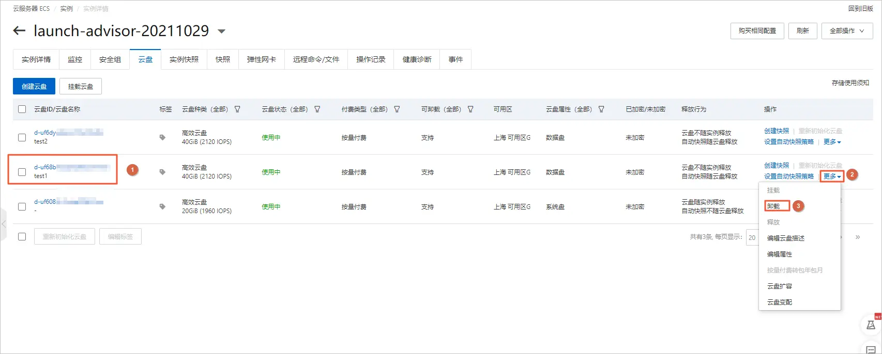Screen dimensions: 882x354
Task: Open the feedback chat icon at bottom right
Action: (x=871, y=349)
